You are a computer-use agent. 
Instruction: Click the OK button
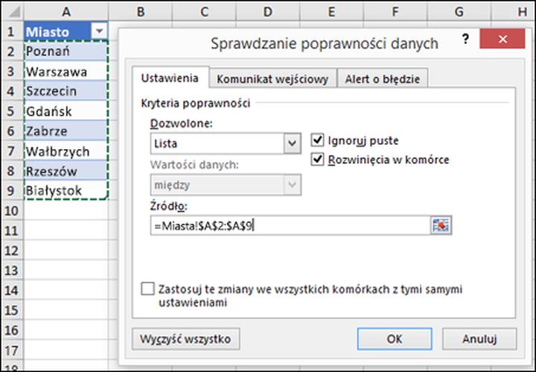click(x=395, y=338)
